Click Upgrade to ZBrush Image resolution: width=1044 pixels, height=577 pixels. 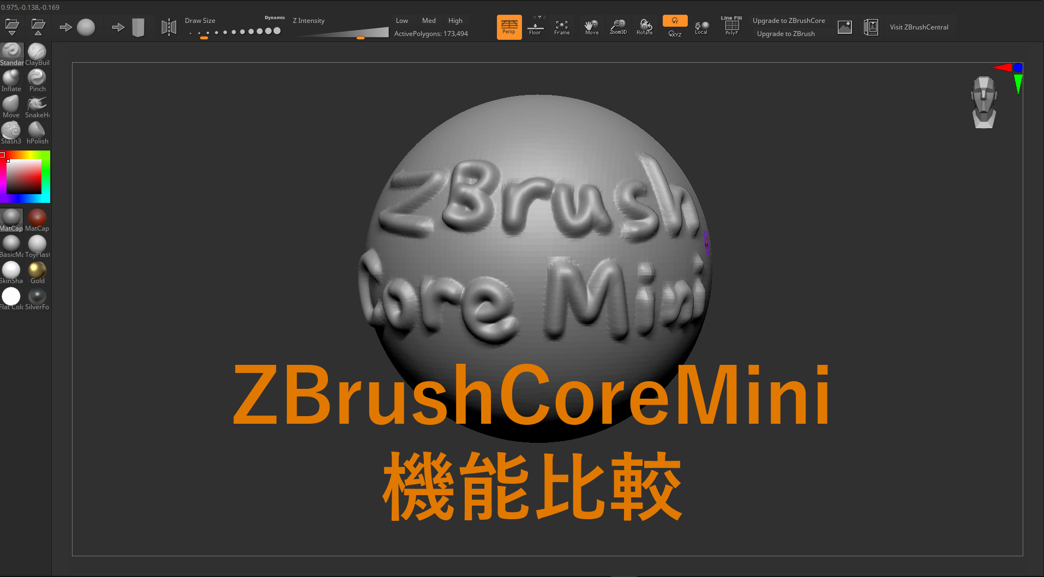786,34
